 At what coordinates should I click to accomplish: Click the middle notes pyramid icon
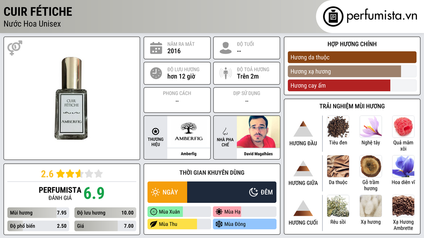click(x=303, y=169)
